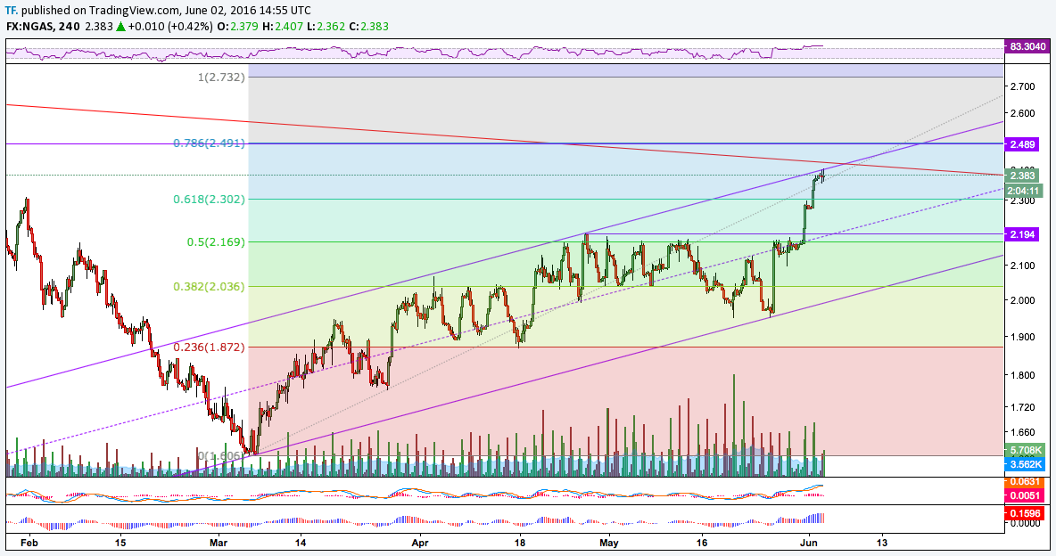Click the Fibonacci label 0.5(2.169)

tap(216, 241)
